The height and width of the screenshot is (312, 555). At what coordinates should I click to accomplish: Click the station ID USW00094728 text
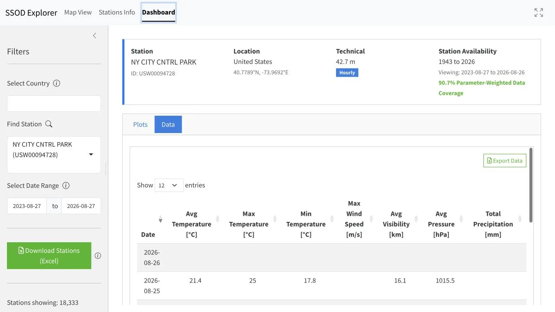pos(153,73)
